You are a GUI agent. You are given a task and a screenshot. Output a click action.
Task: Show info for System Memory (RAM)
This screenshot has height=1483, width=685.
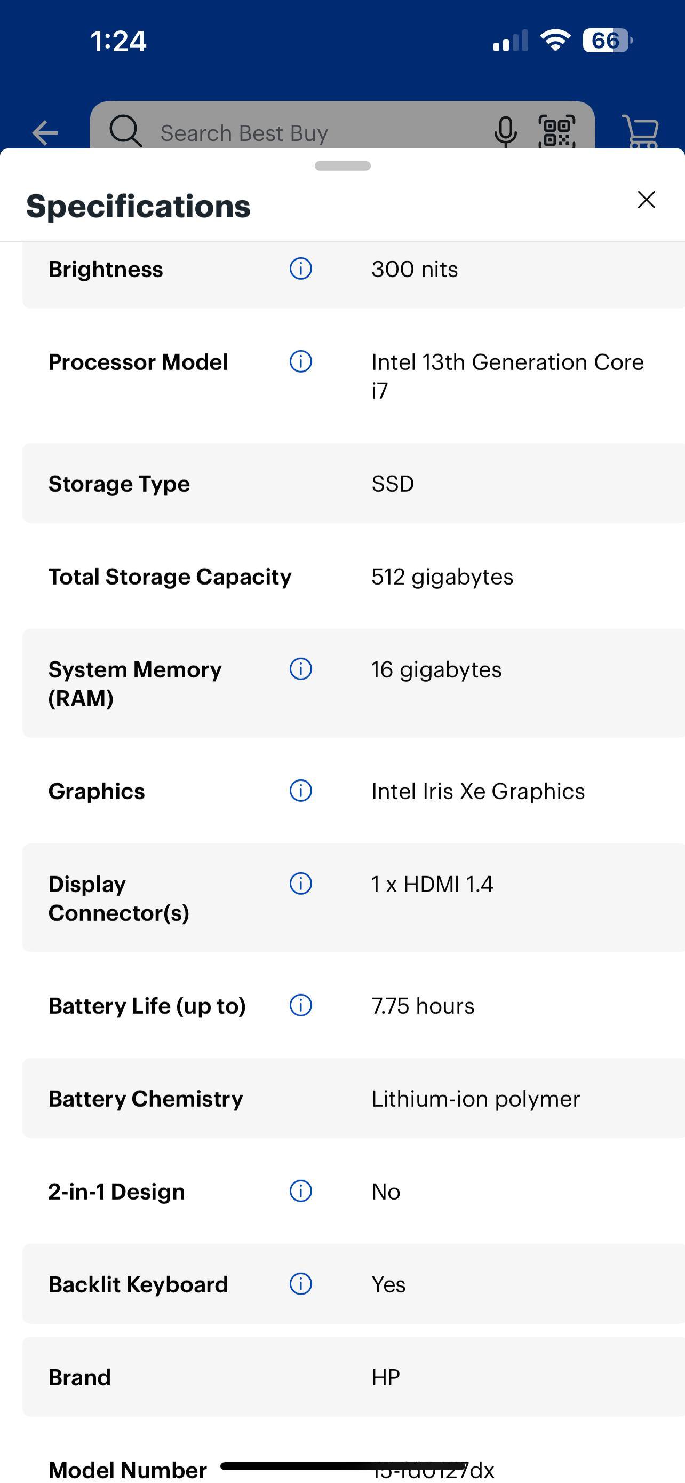tap(301, 669)
